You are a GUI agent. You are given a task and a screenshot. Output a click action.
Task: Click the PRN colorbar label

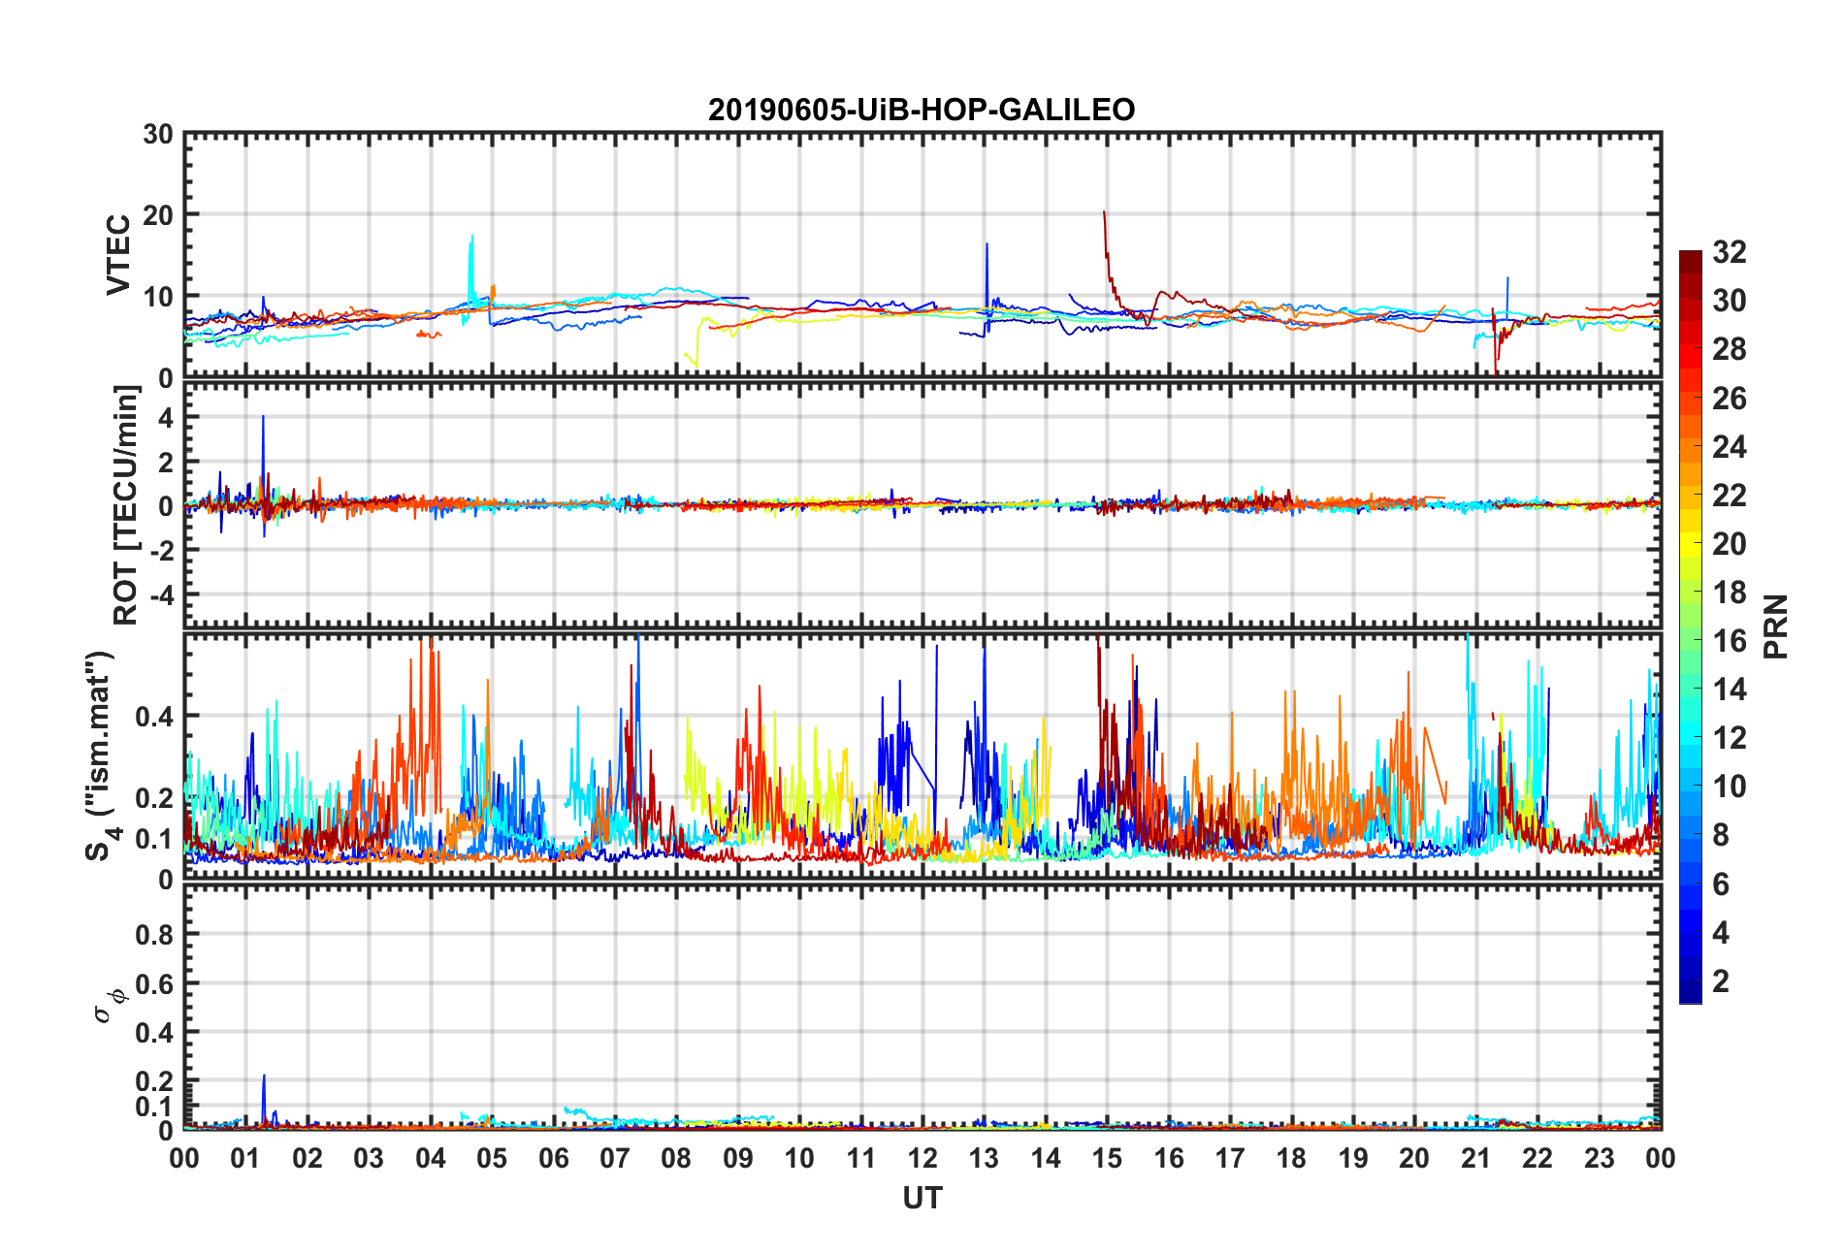pyautogui.click(x=1776, y=626)
